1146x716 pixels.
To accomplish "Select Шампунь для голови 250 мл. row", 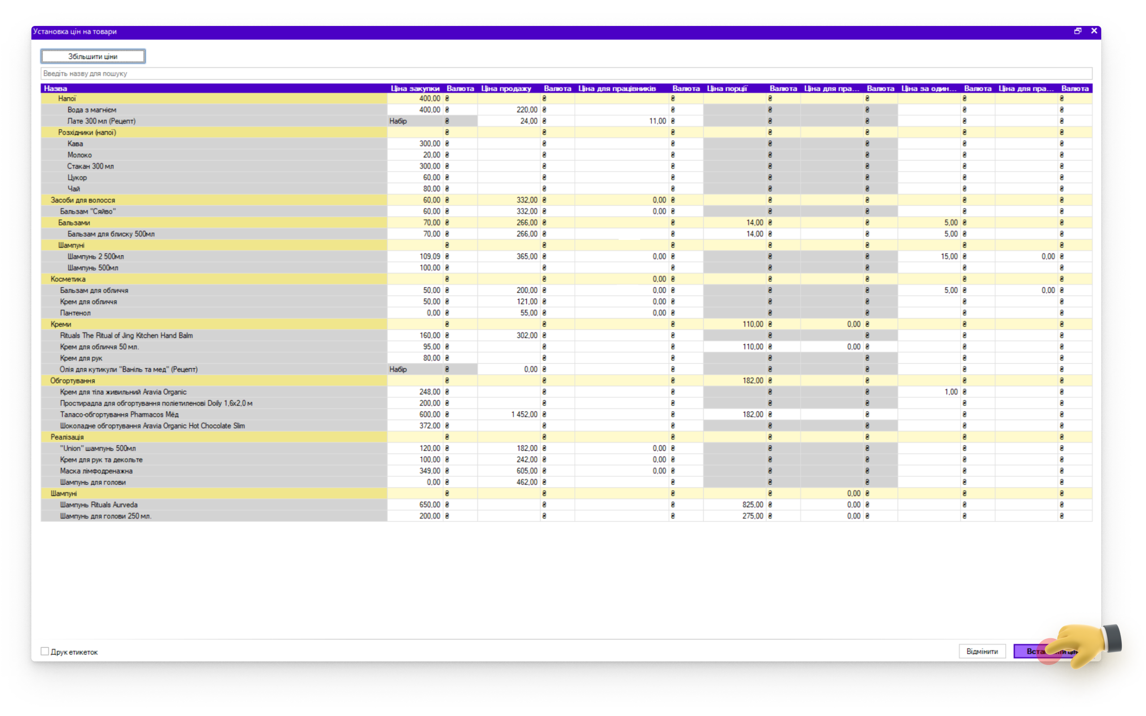I will (x=566, y=516).
